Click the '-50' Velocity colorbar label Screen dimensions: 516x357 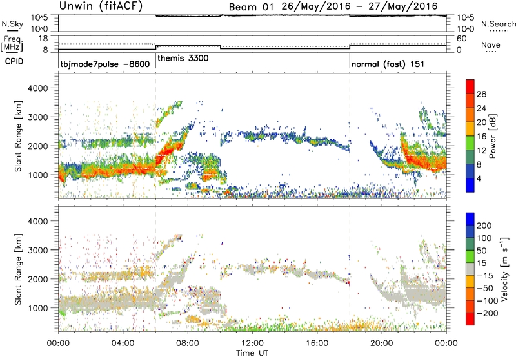coord(485,288)
